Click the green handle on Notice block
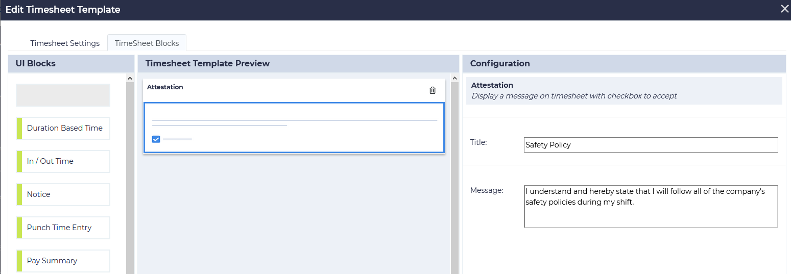The image size is (791, 274). point(19,194)
